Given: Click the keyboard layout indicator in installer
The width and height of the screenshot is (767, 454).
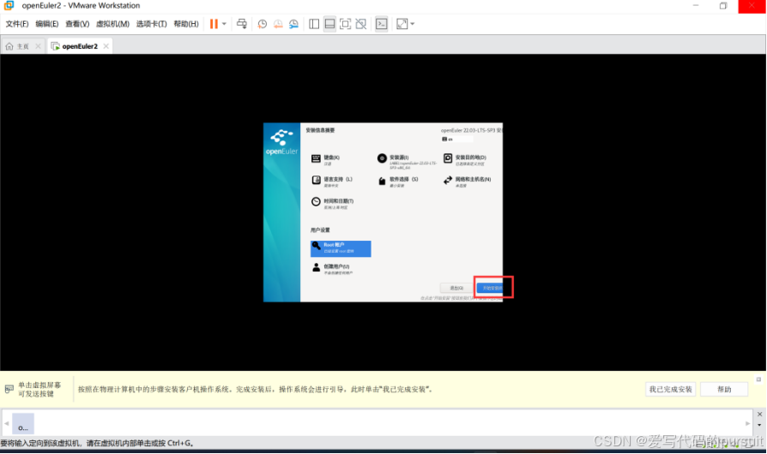Looking at the screenshot, I should click(457, 139).
